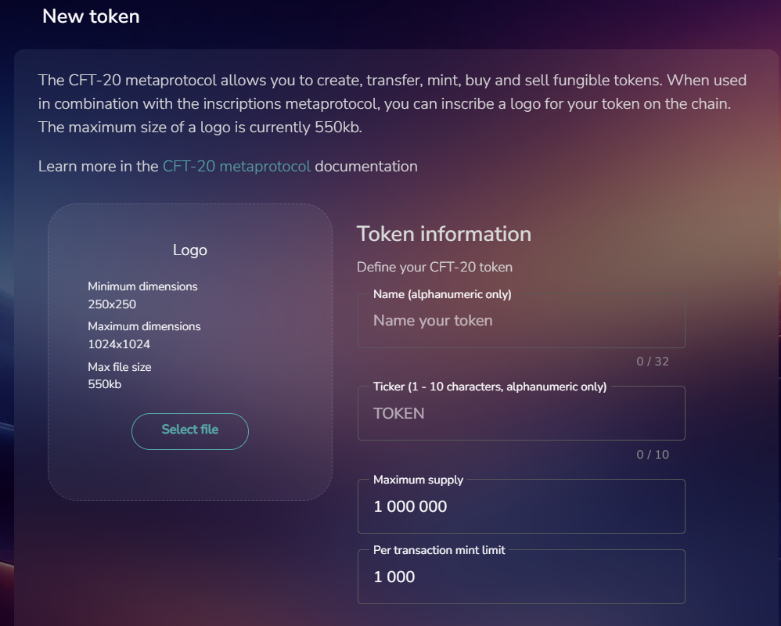Click the dashed Logo upload drop zone
This screenshot has height=626, width=781.
click(189, 352)
